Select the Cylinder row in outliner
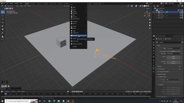The image size is (184, 103). (168, 16)
